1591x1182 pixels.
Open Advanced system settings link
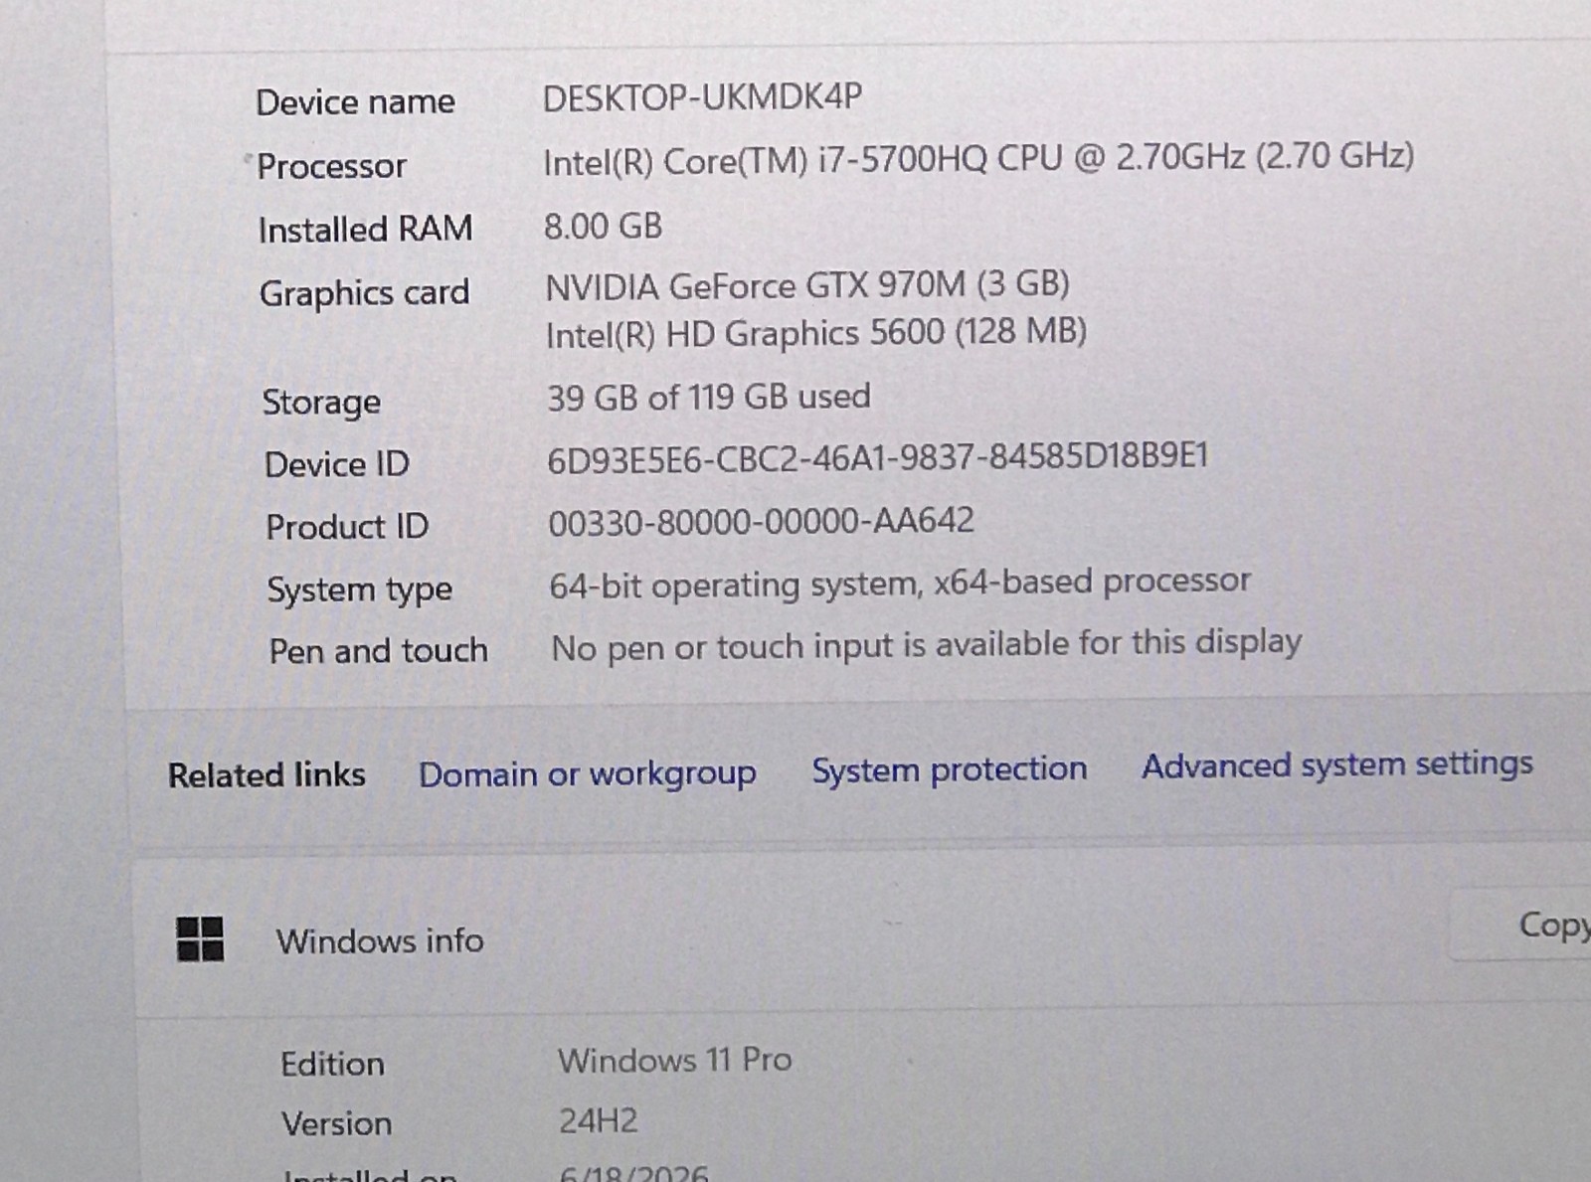[x=1336, y=765]
